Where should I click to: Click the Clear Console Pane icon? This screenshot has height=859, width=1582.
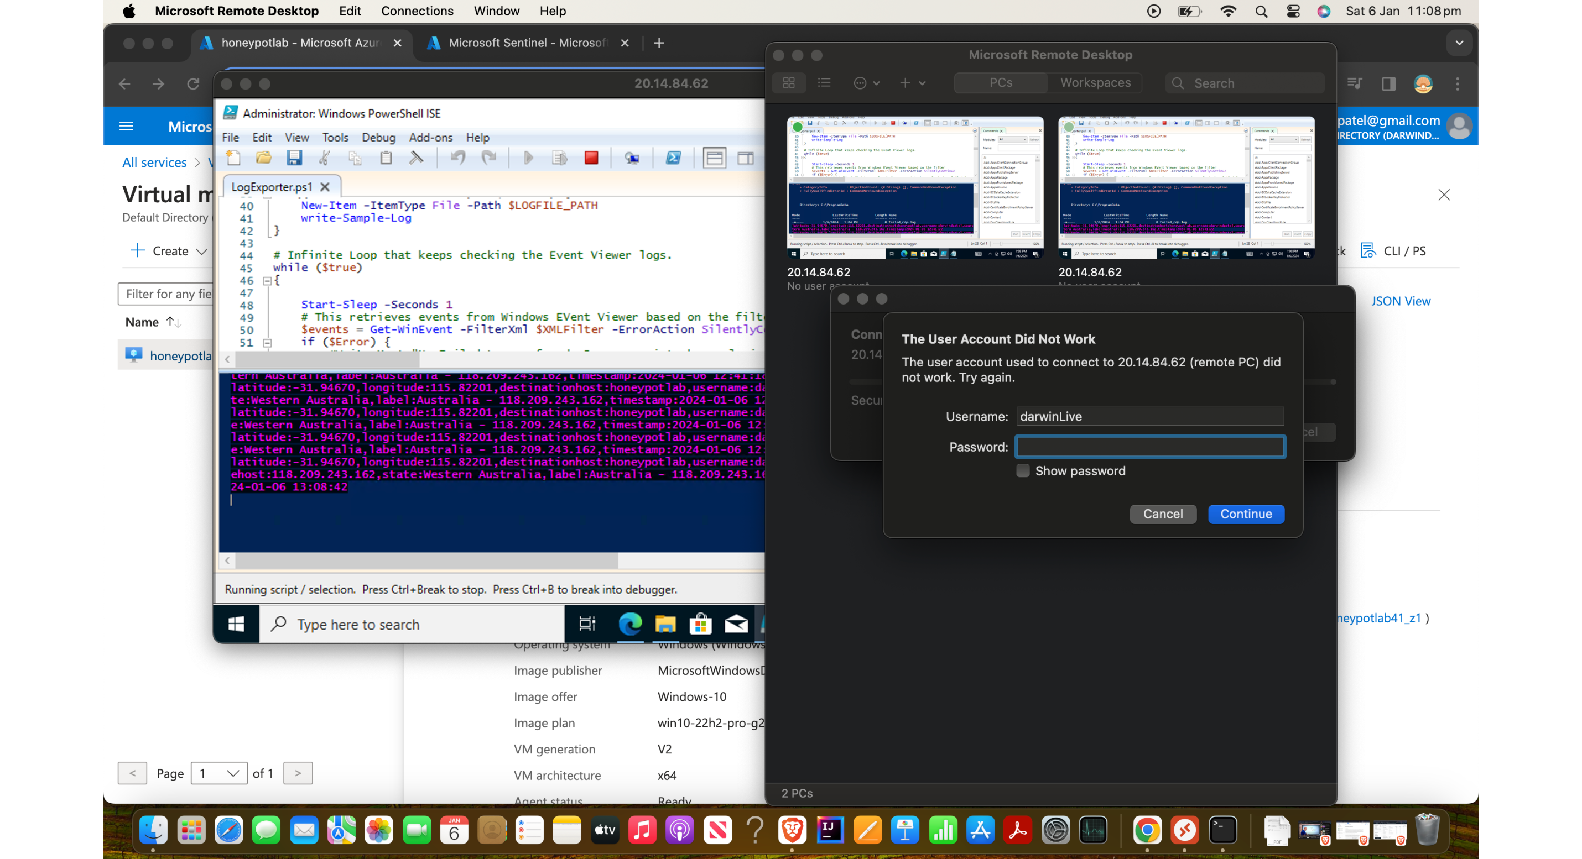(417, 158)
